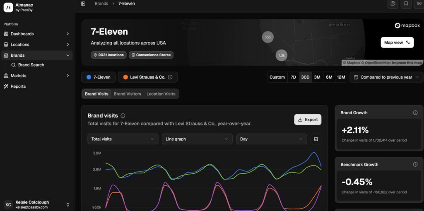The image size is (424, 211).
Task: Click the download icon on Export button
Action: tap(300, 120)
